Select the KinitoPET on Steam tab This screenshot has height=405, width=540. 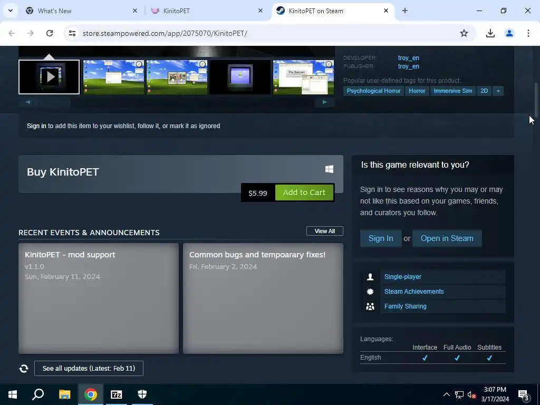point(333,11)
